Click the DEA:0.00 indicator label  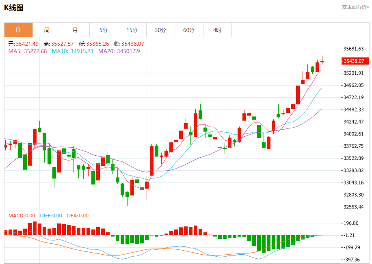(78, 216)
